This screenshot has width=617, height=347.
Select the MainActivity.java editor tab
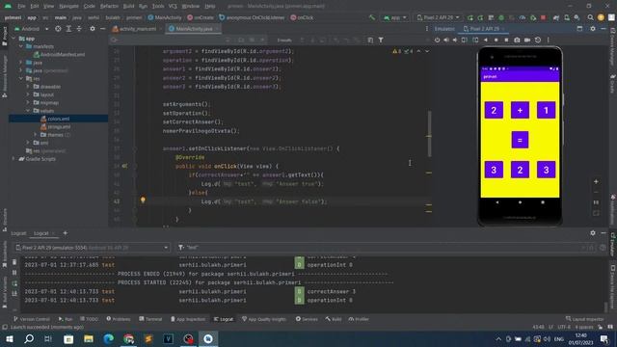pos(194,29)
